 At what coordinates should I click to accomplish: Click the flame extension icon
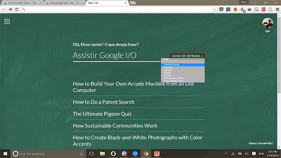pos(235,9)
